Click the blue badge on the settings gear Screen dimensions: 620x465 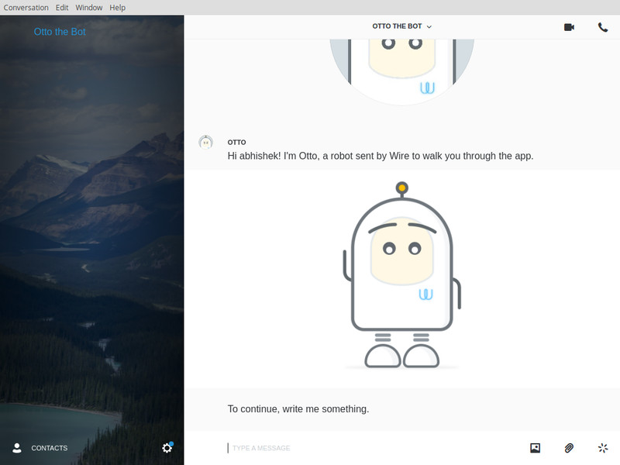[173, 442]
